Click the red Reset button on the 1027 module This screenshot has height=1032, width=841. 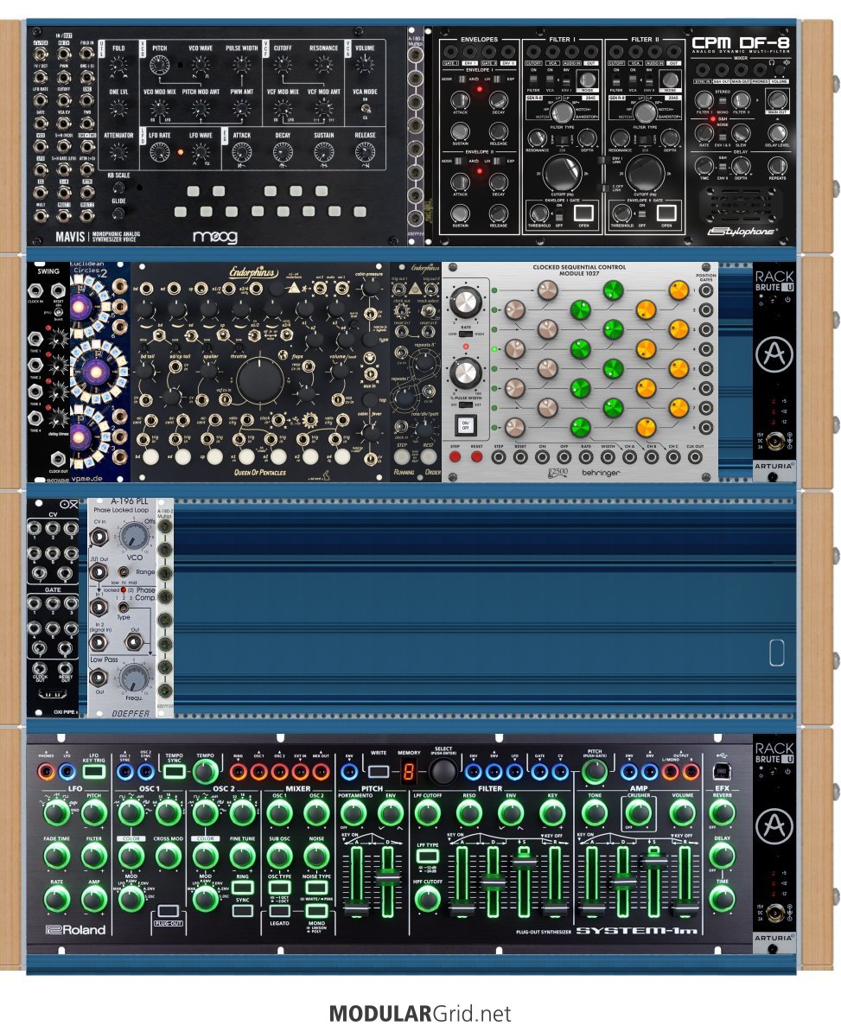[475, 456]
